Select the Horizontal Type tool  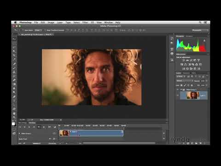click(14, 101)
